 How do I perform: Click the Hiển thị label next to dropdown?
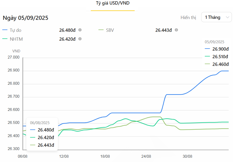point(188,18)
